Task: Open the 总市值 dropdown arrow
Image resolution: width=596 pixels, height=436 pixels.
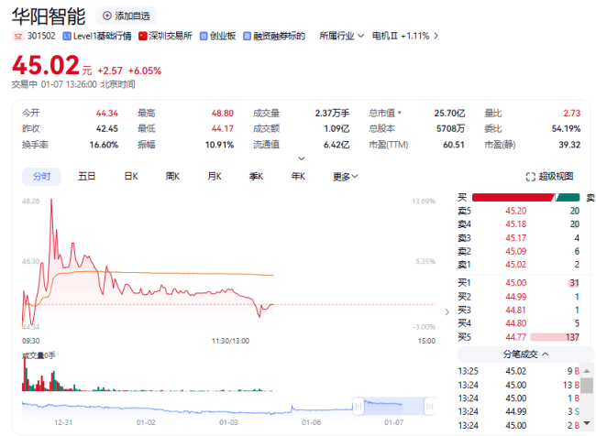Action: (400, 113)
